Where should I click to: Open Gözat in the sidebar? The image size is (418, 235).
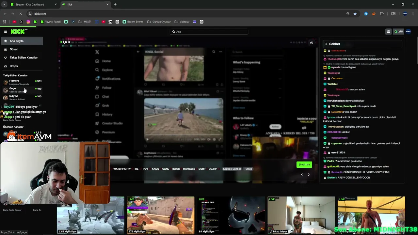(x=22, y=49)
